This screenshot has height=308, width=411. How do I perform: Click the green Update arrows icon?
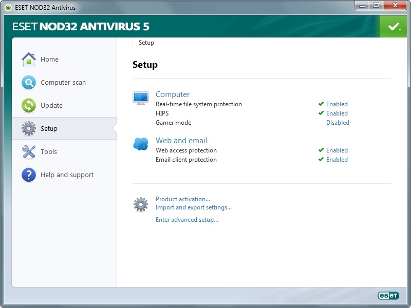tap(29, 106)
